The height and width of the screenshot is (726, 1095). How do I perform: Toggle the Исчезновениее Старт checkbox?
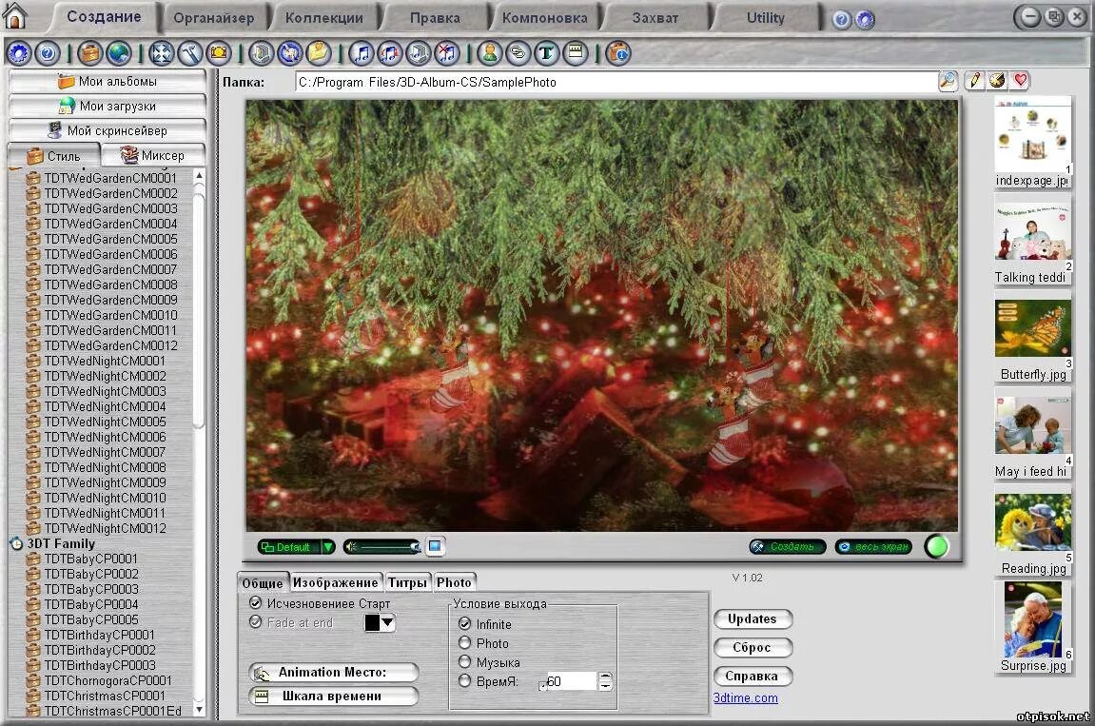point(256,602)
